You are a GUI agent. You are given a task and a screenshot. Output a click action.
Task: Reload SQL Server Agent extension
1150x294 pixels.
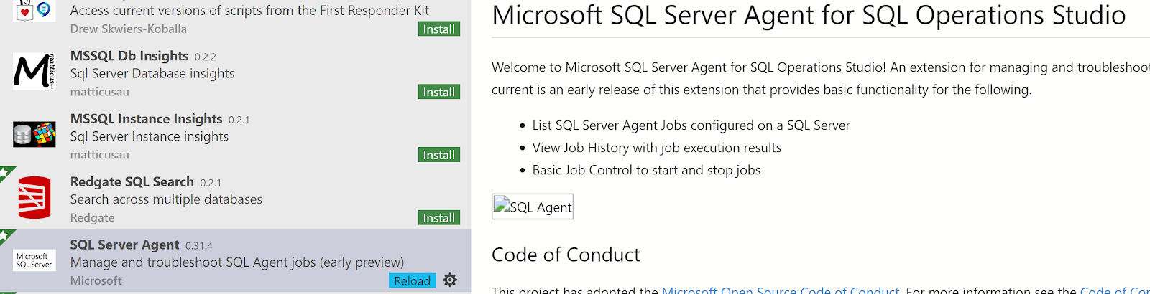click(x=412, y=280)
